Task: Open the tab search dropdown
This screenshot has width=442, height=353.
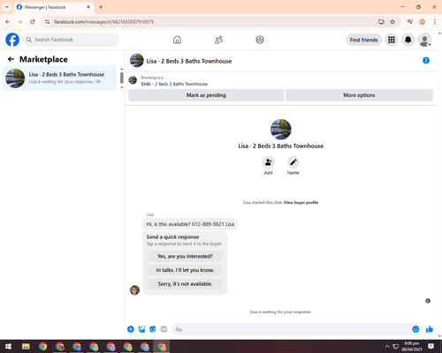Action: coord(7,7)
